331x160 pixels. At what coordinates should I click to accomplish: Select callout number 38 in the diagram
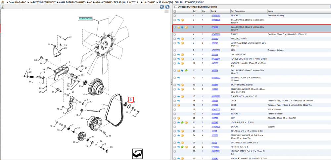tap(74, 142)
